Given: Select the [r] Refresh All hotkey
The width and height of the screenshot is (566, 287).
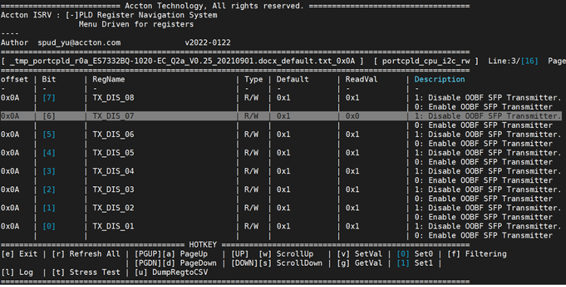Looking at the screenshot, I should [86, 254].
